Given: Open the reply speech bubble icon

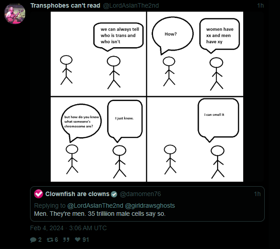Looking at the screenshot, I should pyautogui.click(x=33, y=240).
